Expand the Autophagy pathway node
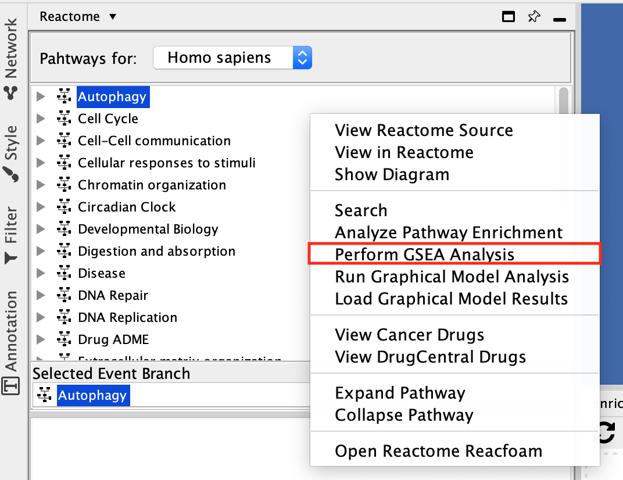Screen dimensions: 623x480 click(x=41, y=97)
